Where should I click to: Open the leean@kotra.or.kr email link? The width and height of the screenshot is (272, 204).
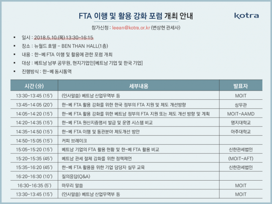point(131,28)
